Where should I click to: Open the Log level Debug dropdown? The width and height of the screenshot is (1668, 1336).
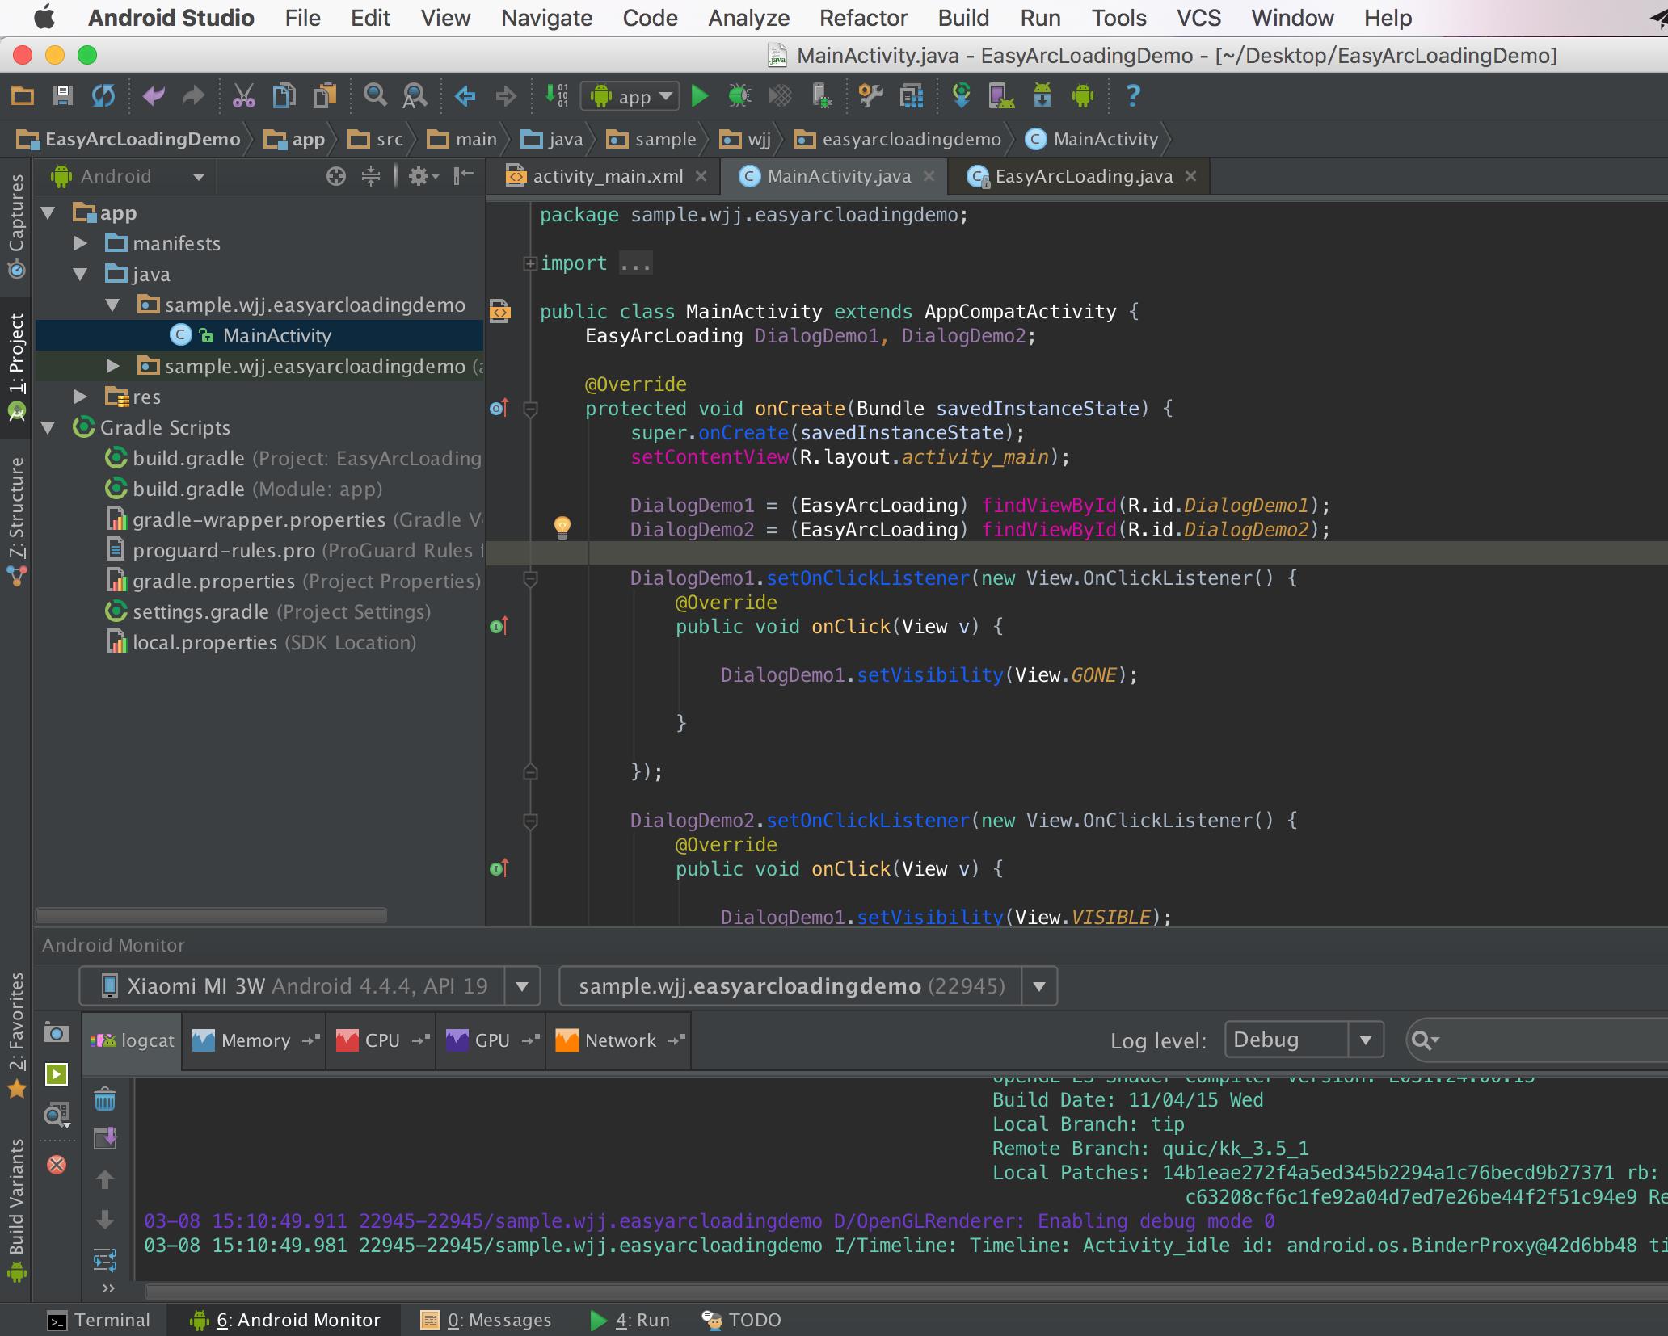[x=1304, y=1040]
